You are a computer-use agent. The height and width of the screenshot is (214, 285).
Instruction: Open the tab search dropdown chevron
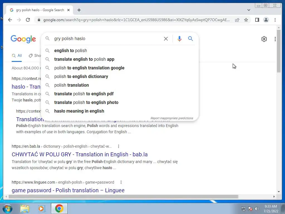(249, 10)
